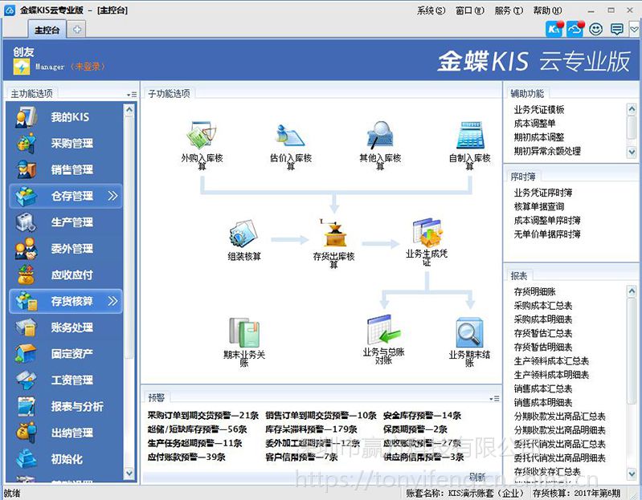
Task: Click the 刷新 link in 预警 panel
Action: 477,477
